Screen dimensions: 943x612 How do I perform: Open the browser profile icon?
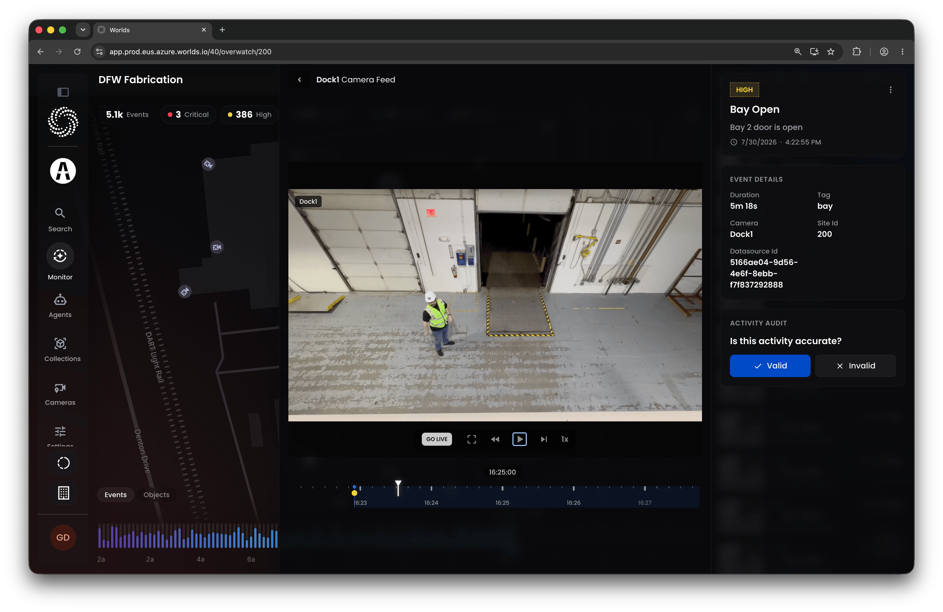click(x=884, y=51)
